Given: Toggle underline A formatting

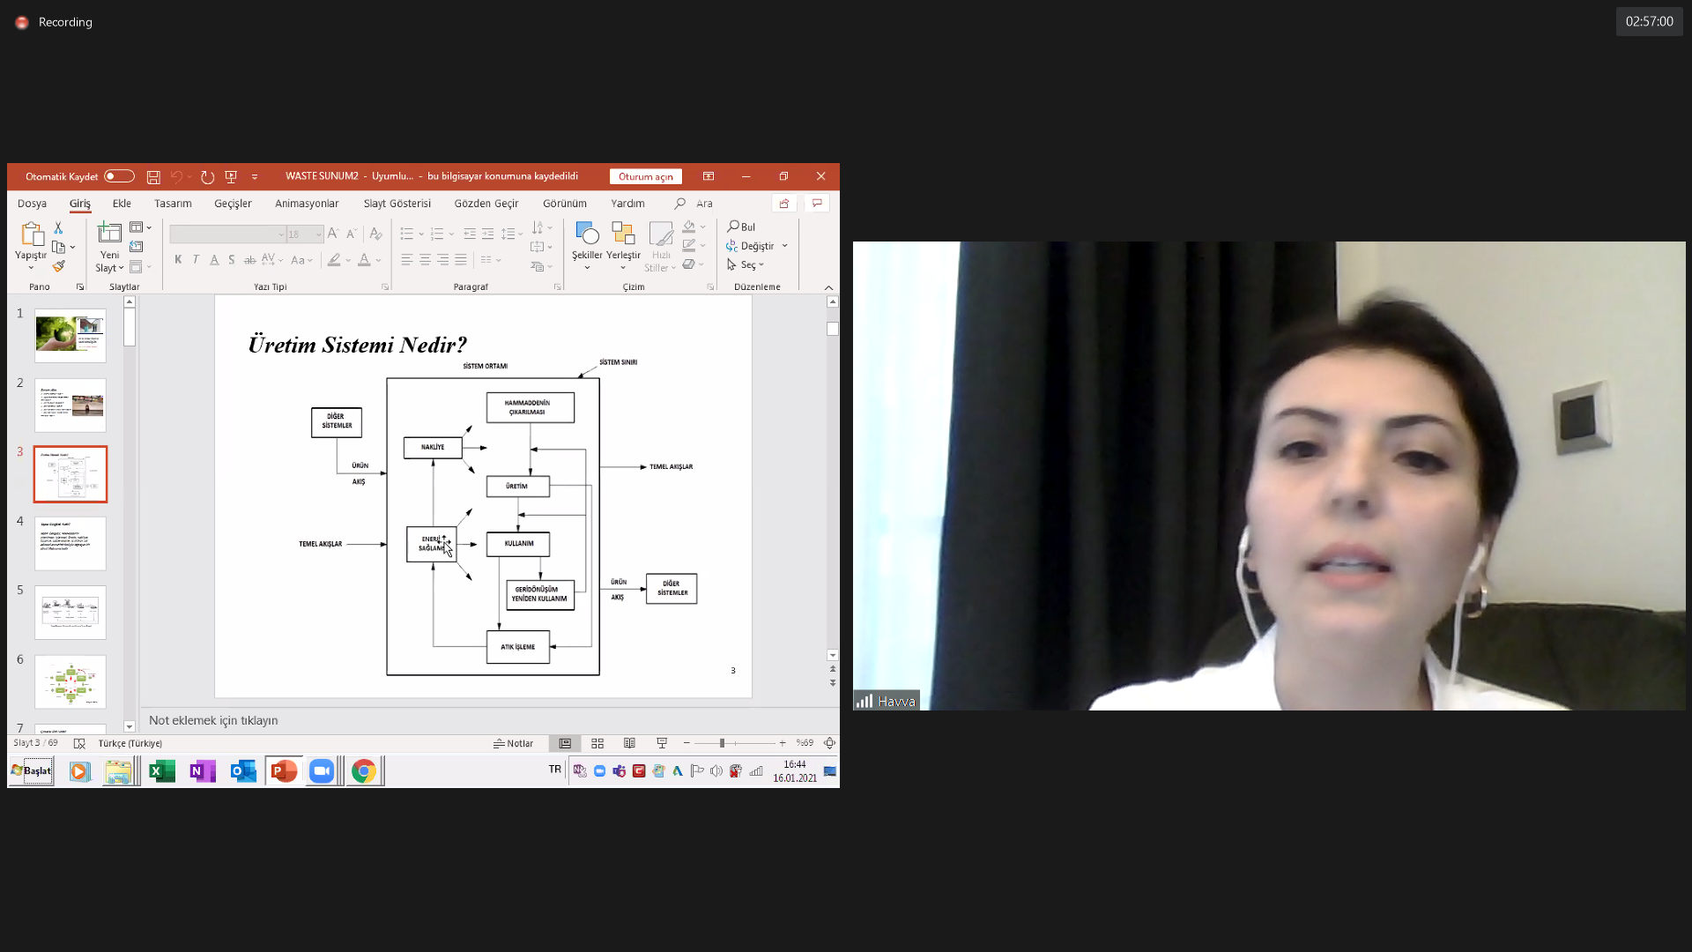Looking at the screenshot, I should tap(214, 260).
